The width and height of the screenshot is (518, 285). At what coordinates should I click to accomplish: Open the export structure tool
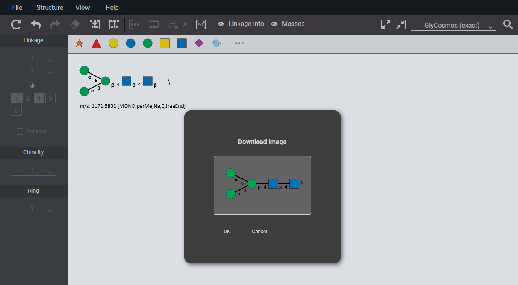tap(114, 24)
